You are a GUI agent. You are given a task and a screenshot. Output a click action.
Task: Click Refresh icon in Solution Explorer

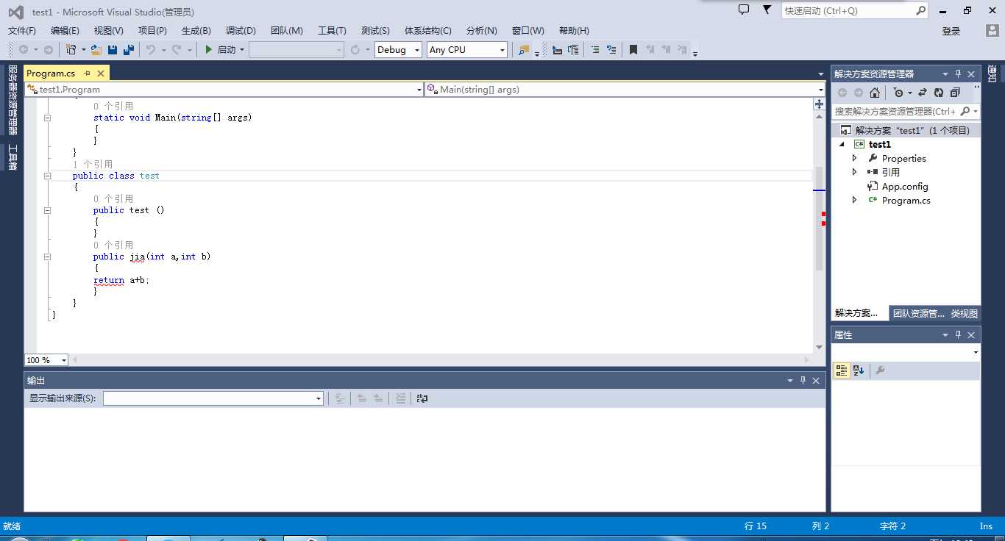[x=939, y=93]
